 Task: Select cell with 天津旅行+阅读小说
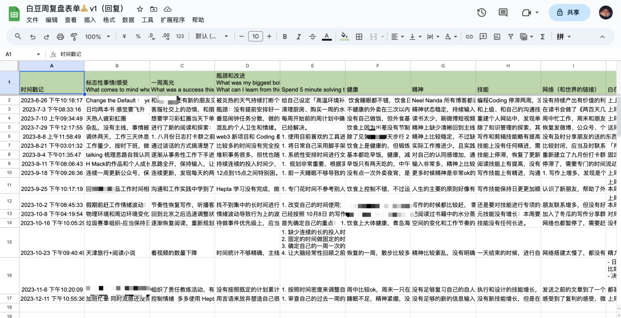pos(117,242)
